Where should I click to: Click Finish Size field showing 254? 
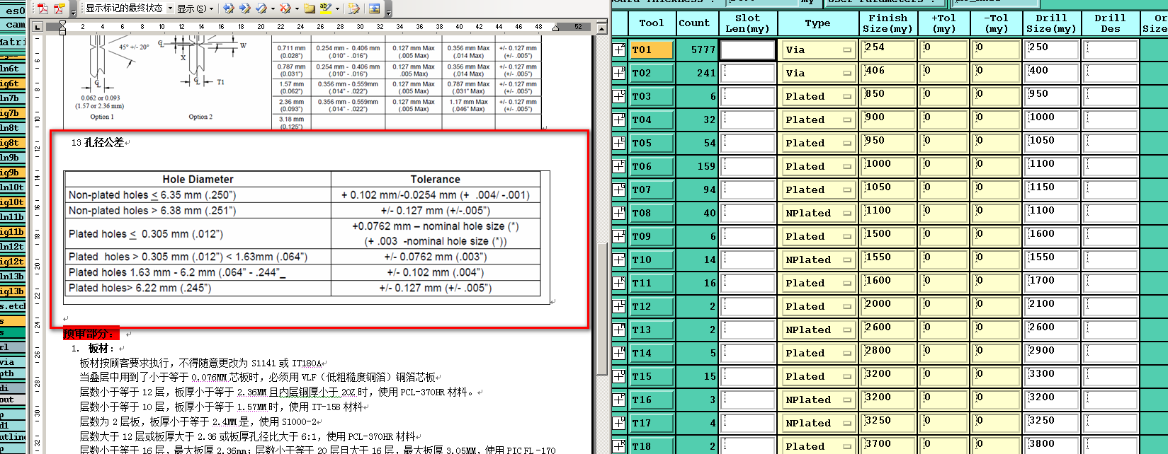click(888, 50)
